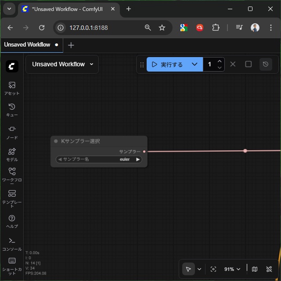Open the ワークフロー (Workflow) sidebar panel
This screenshot has width=281, height=281.
12,176
